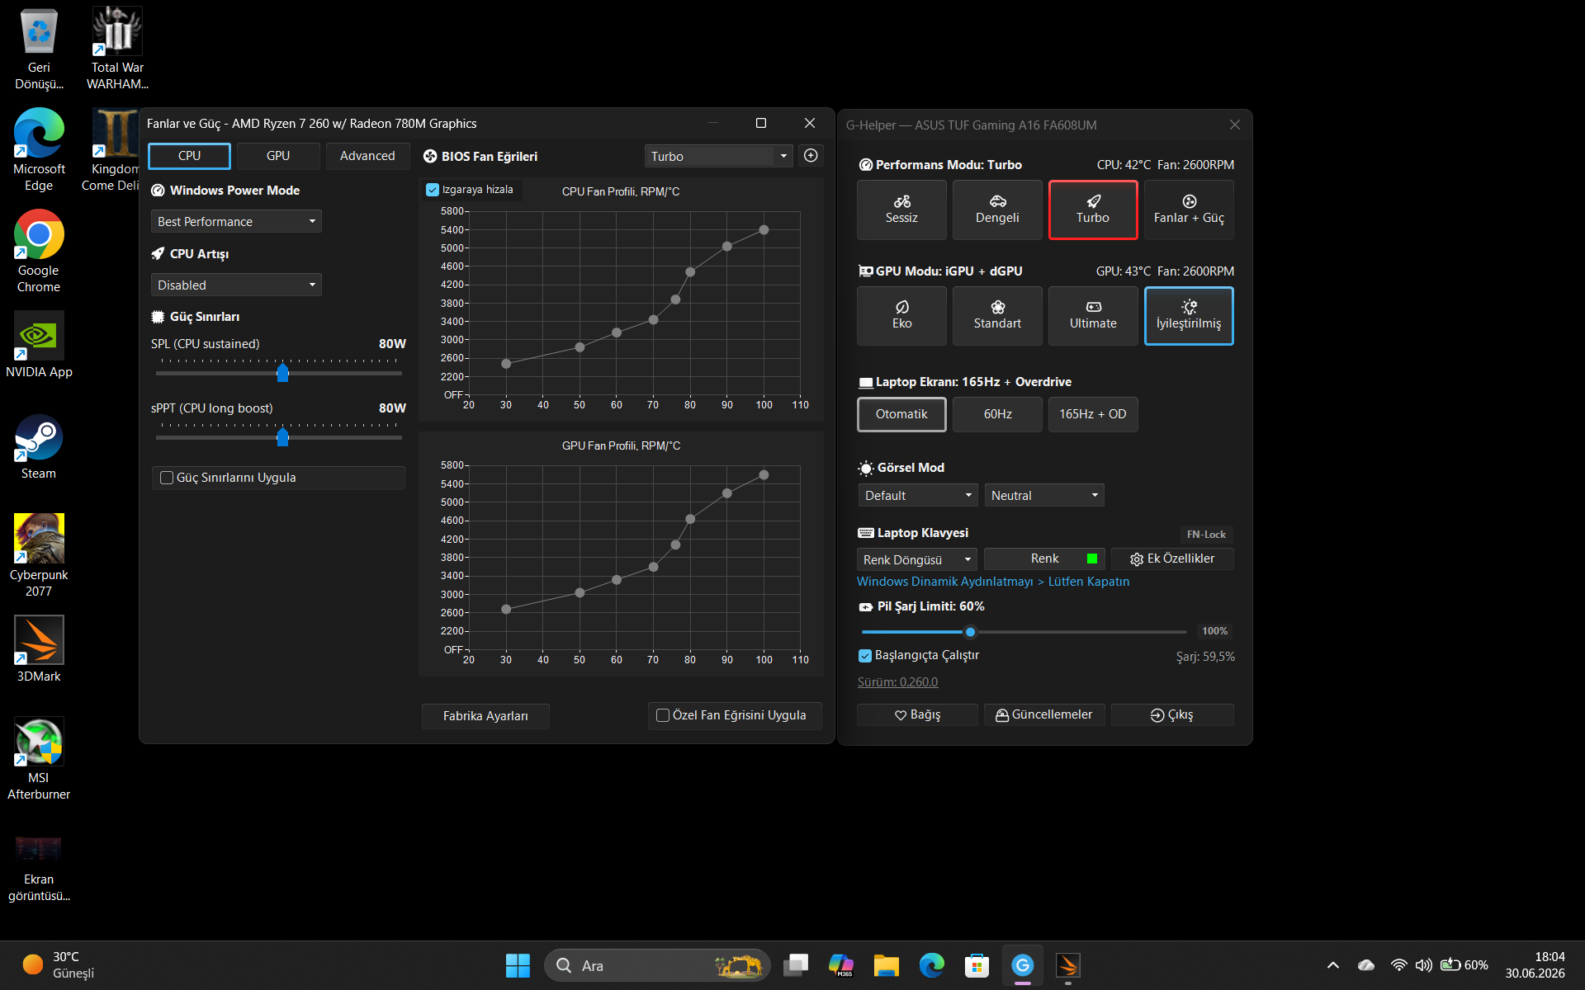Open Windows Dinamik Aydınlatmayı link
The width and height of the screenshot is (1585, 990).
[993, 582]
